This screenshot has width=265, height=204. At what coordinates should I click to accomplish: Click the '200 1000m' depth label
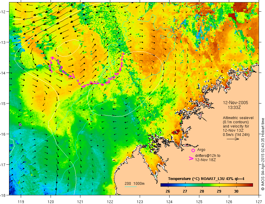135,184
